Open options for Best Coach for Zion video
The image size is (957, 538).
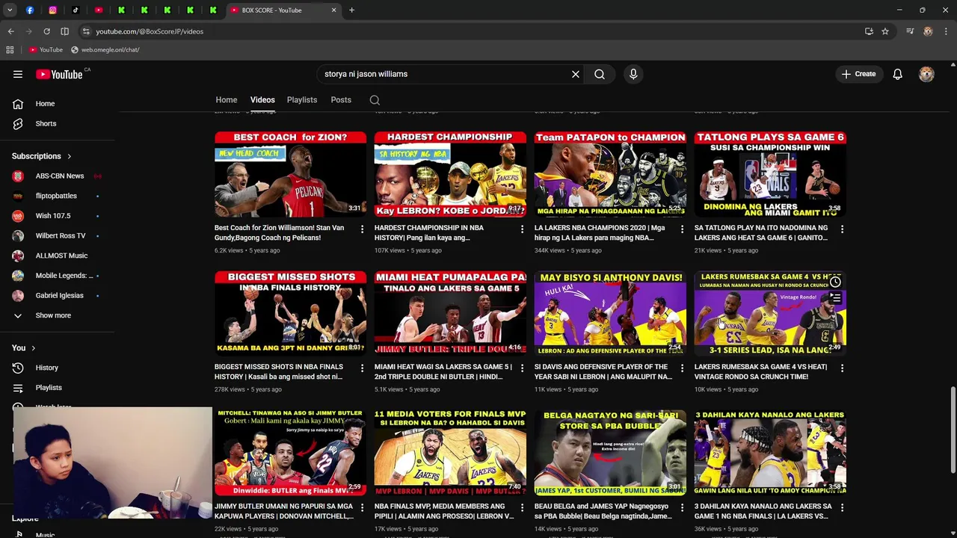click(x=362, y=229)
